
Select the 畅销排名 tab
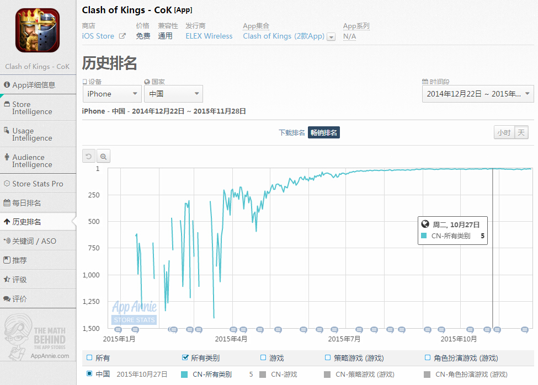pyautogui.click(x=323, y=133)
